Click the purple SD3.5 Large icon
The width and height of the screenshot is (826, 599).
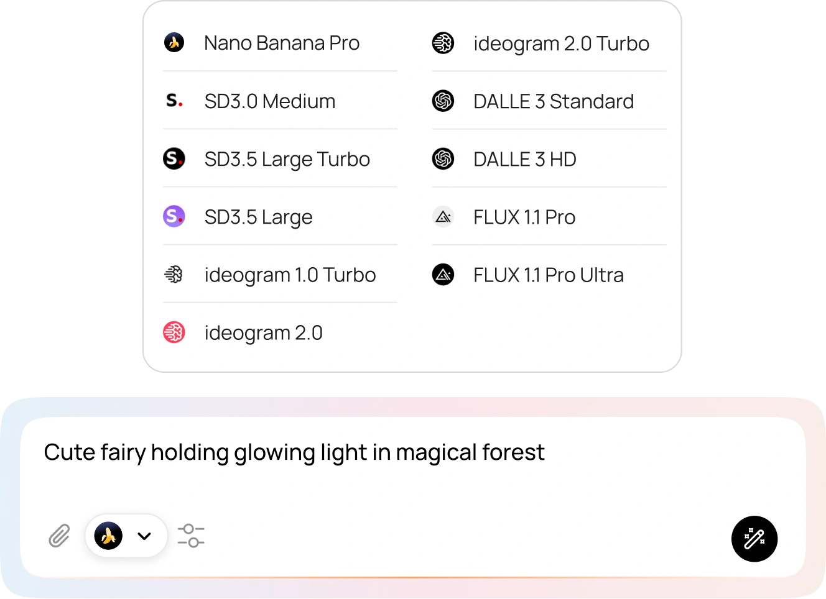pyautogui.click(x=174, y=217)
